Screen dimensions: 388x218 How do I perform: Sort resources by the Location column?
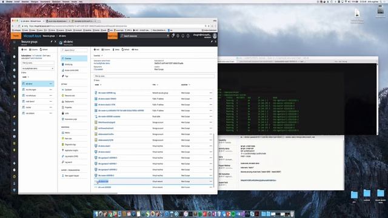[186, 85]
